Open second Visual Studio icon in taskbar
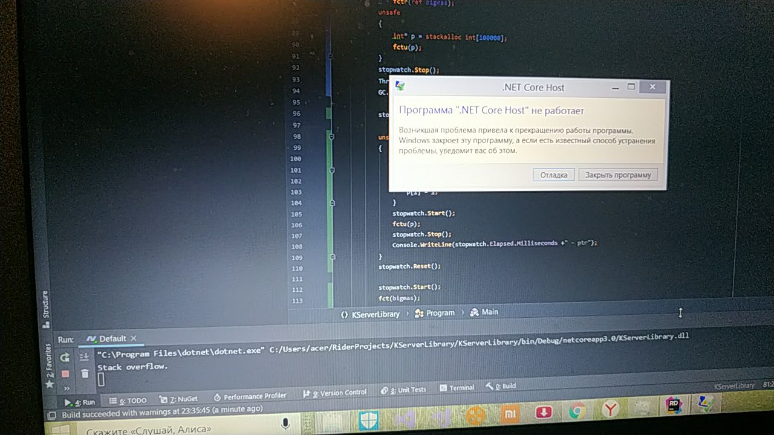The image size is (774, 435). point(441,416)
